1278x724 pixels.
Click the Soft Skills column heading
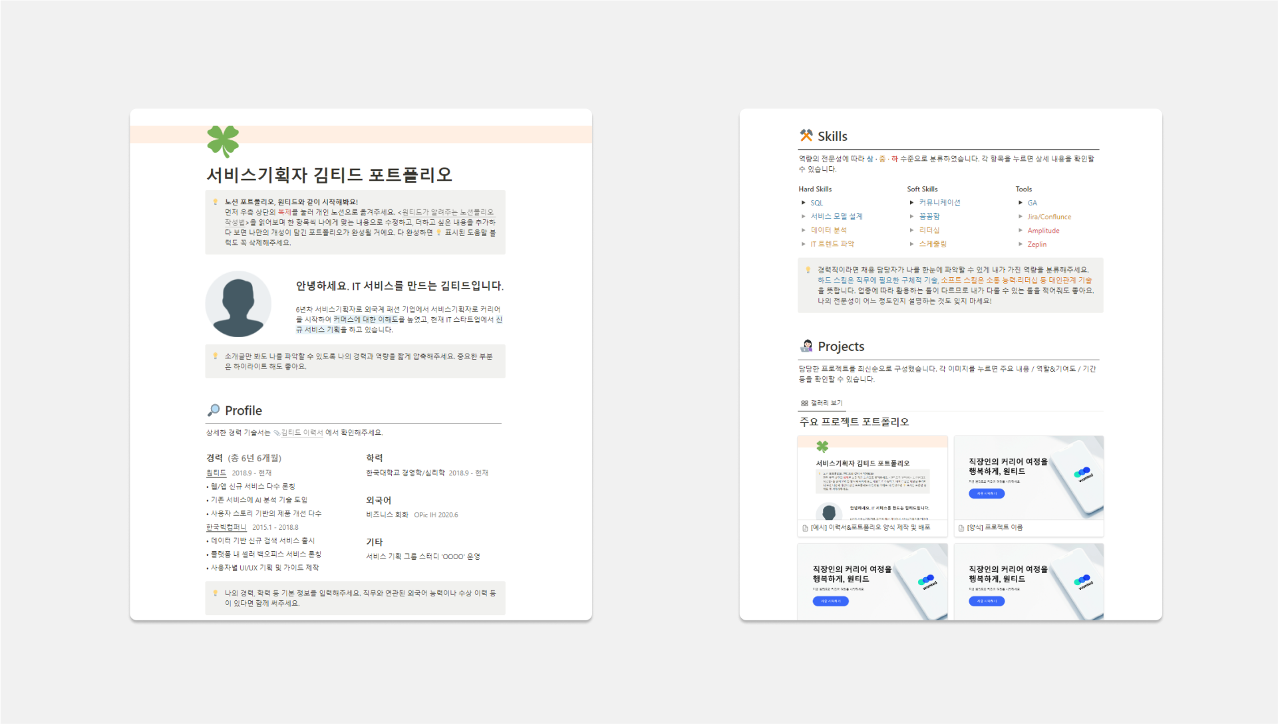pos(922,189)
